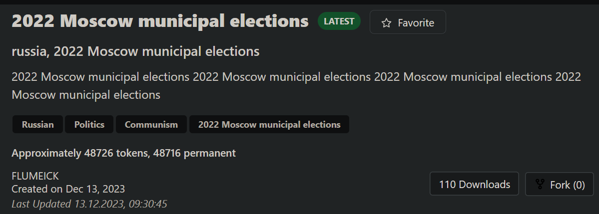
Task: Add the scenario to favorites
Action: [x=408, y=22]
